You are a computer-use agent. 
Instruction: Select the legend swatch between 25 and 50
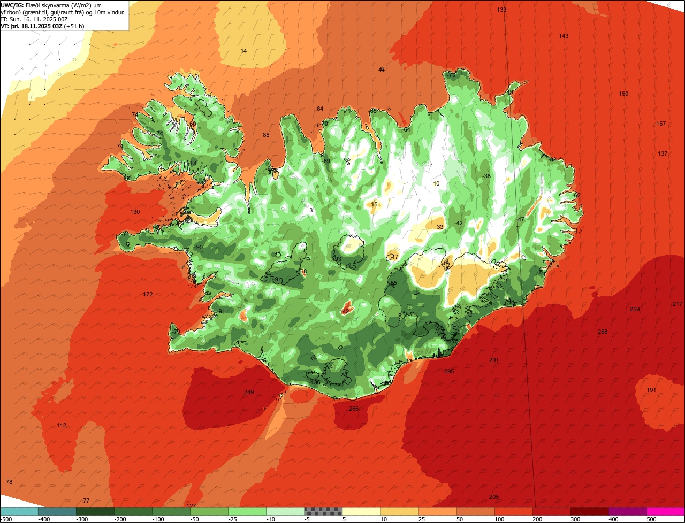coord(437,511)
